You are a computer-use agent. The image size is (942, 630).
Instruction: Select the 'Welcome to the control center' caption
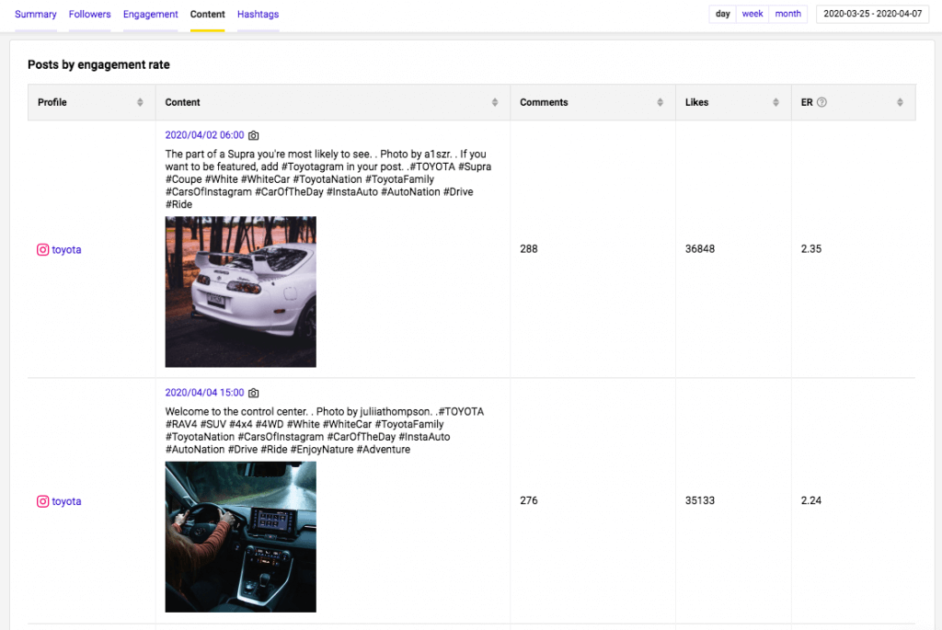pos(325,430)
